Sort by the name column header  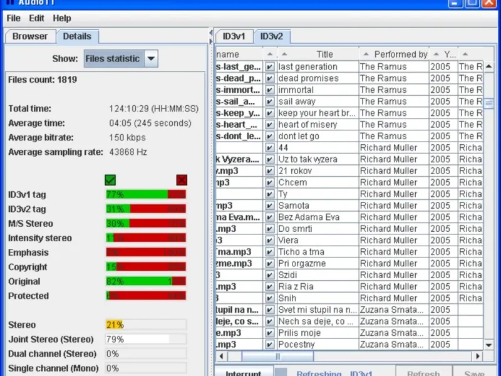pyautogui.click(x=239, y=55)
